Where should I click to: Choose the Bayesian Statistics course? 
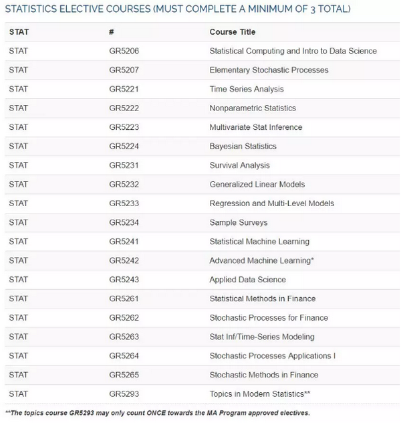(x=243, y=146)
